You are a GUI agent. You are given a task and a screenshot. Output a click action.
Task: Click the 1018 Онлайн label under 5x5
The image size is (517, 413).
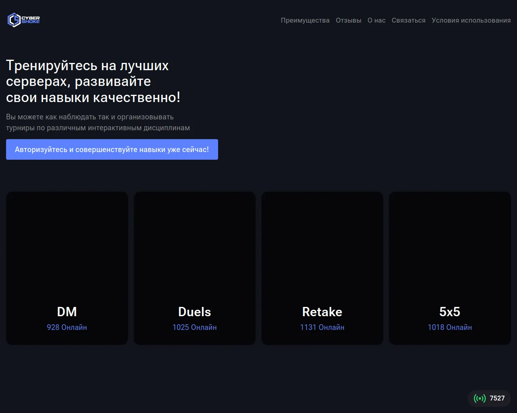point(450,327)
